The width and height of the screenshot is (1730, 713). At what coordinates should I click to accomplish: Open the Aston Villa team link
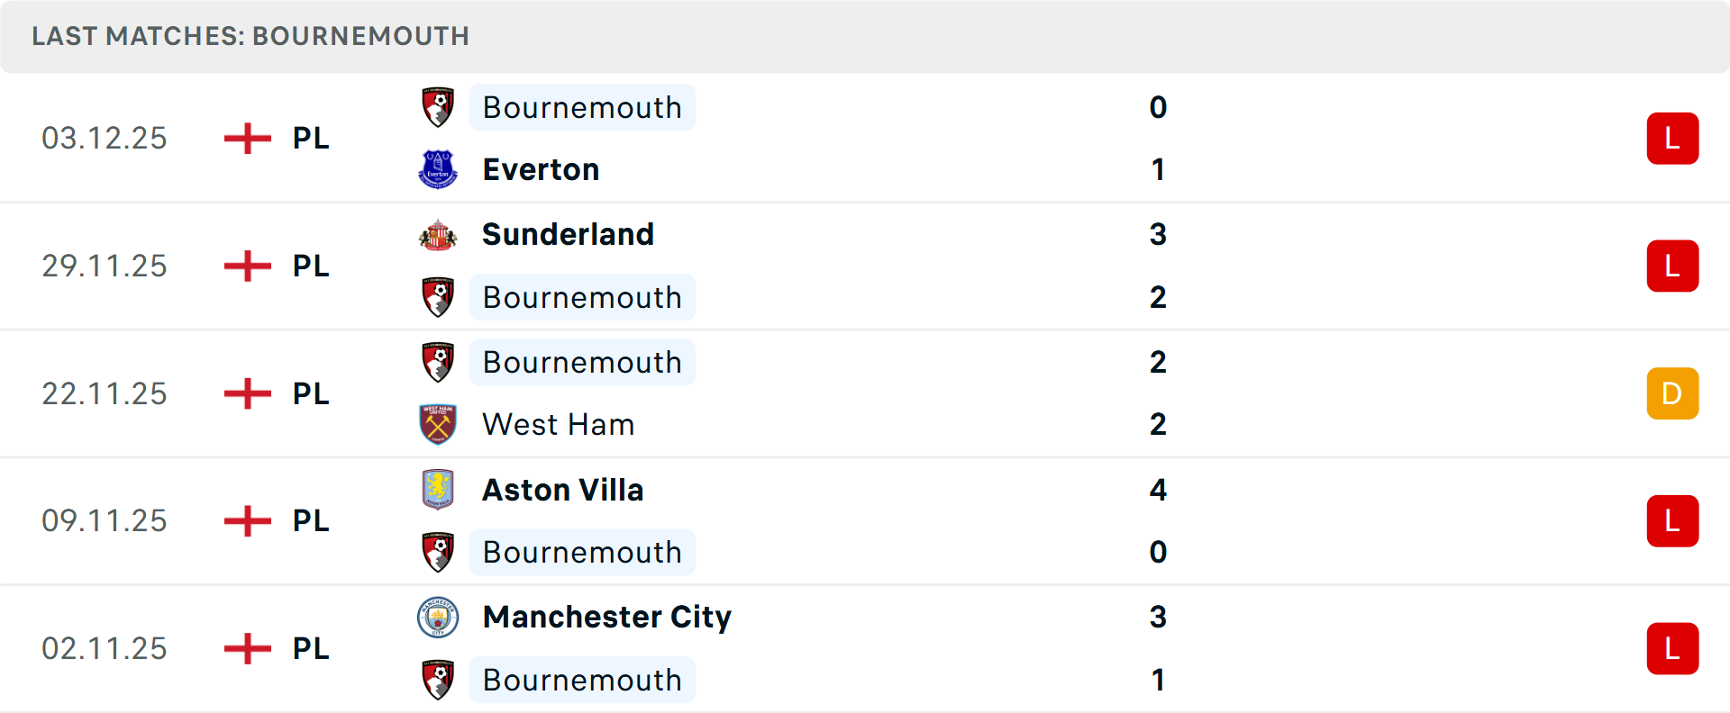tap(562, 490)
